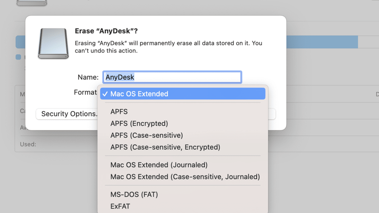Click the permanent erase warning text
The width and height of the screenshot is (379, 213).
click(x=168, y=47)
